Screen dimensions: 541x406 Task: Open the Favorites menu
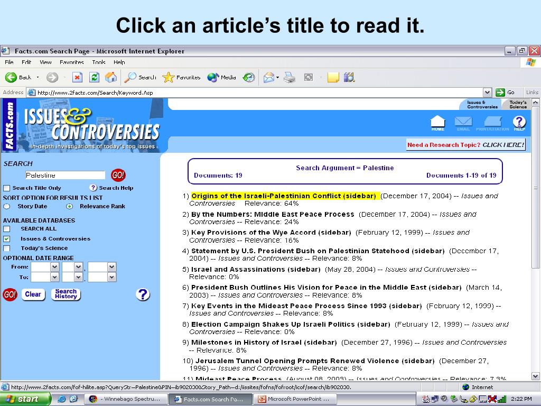point(72,62)
